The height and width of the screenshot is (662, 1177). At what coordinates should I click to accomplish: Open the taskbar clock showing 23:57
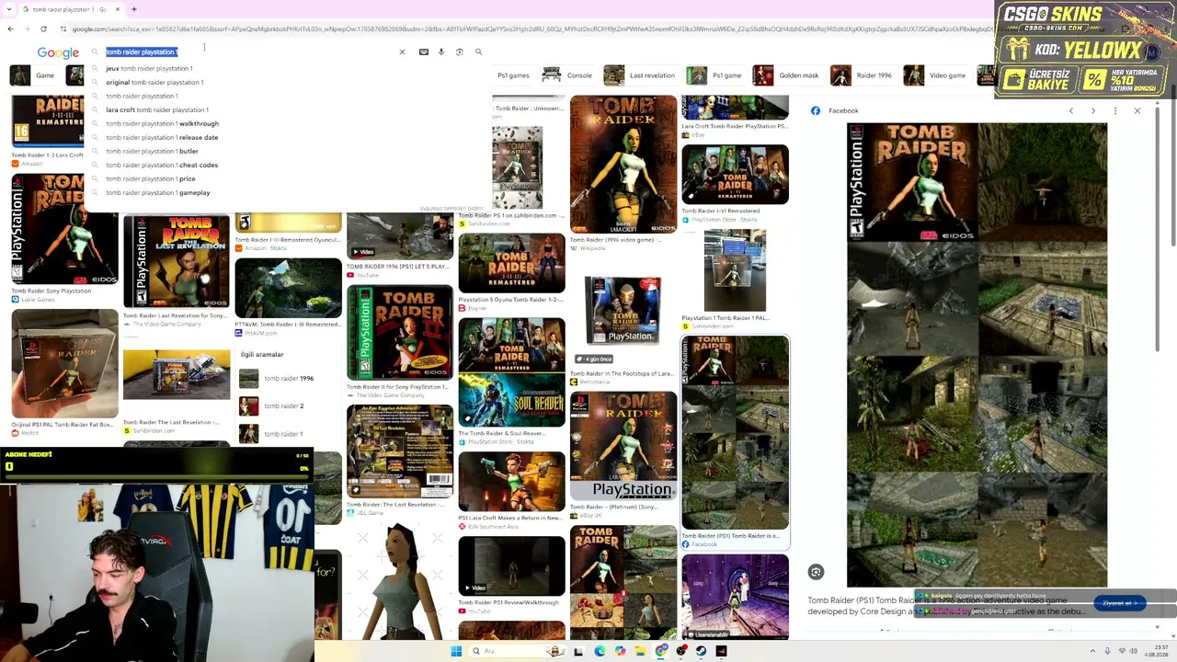tap(1158, 651)
